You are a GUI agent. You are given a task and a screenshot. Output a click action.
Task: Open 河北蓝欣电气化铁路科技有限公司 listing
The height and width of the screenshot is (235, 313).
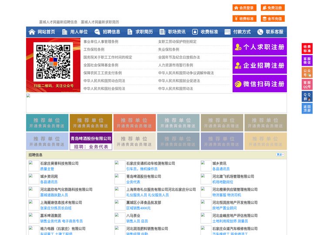pos(66,189)
